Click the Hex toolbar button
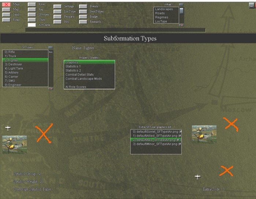The image size is (256, 199). point(57,22)
